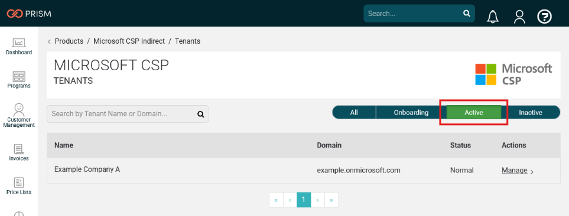Go to next page of results
This screenshot has height=216, width=569.
pyautogui.click(x=317, y=199)
